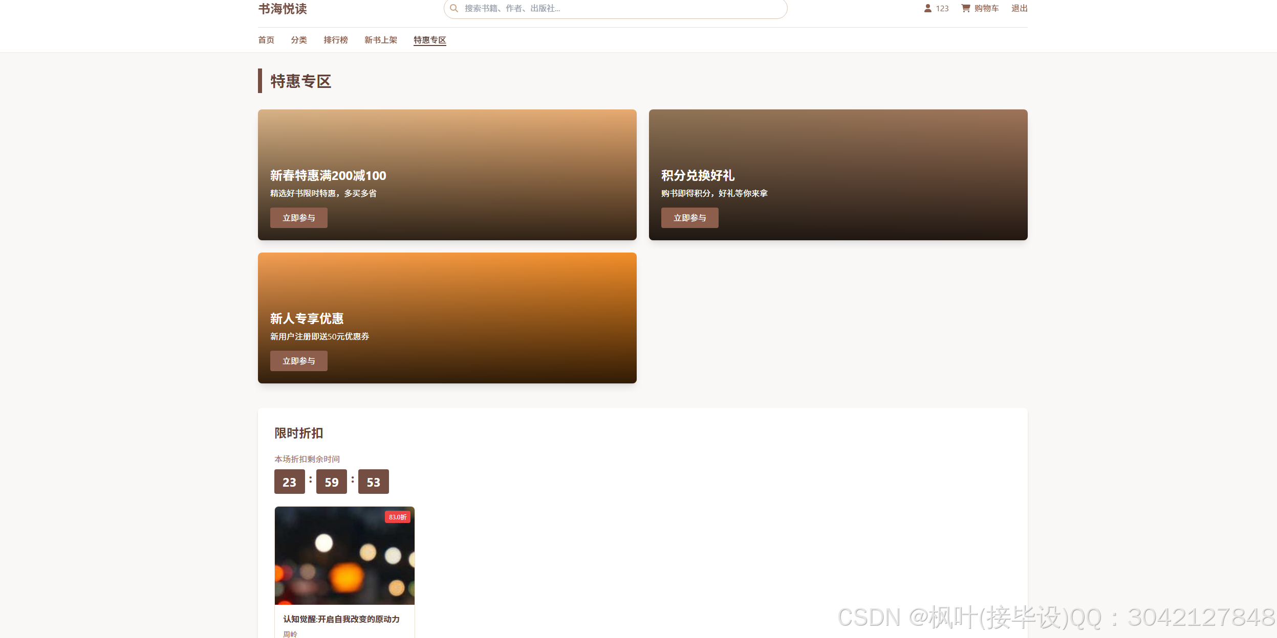
Task: Click 立即参与 on 积分兑换好礼 card
Action: coord(689,217)
